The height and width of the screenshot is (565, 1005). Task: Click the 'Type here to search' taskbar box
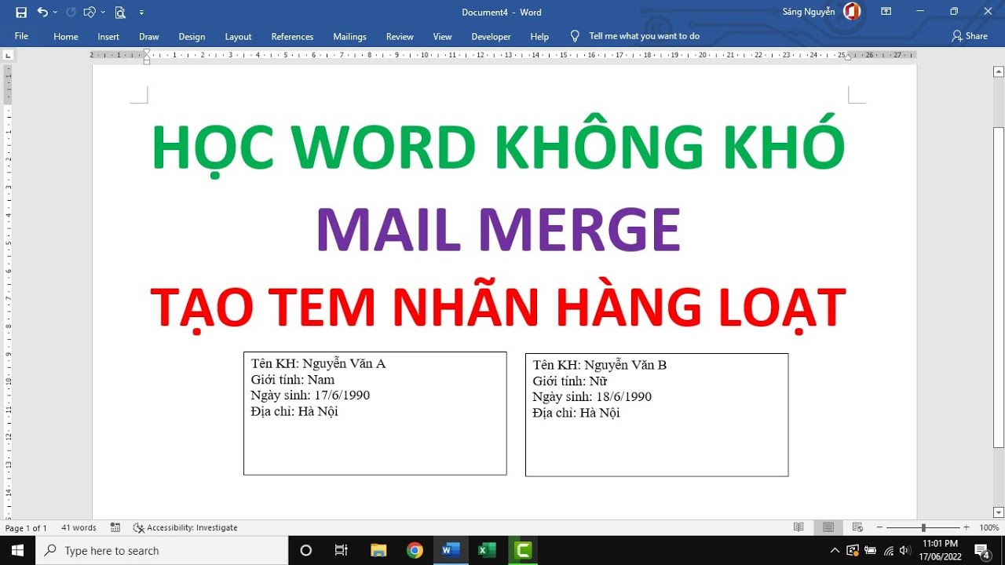pos(163,550)
